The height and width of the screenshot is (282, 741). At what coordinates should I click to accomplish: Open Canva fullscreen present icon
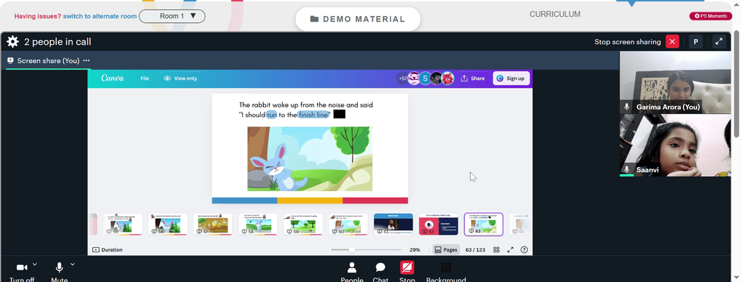511,250
